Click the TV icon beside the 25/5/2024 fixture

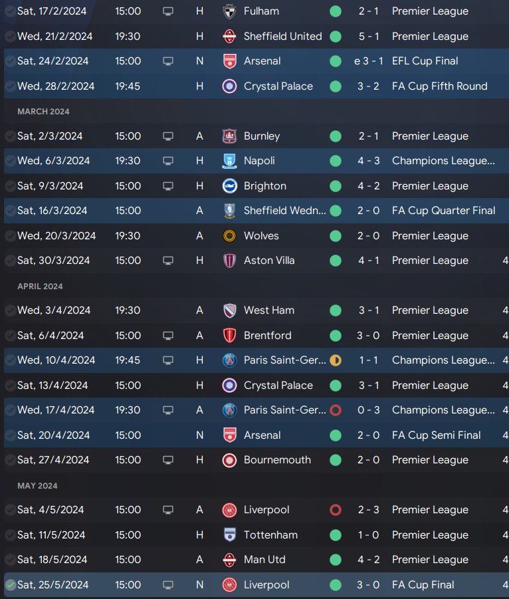(168, 585)
